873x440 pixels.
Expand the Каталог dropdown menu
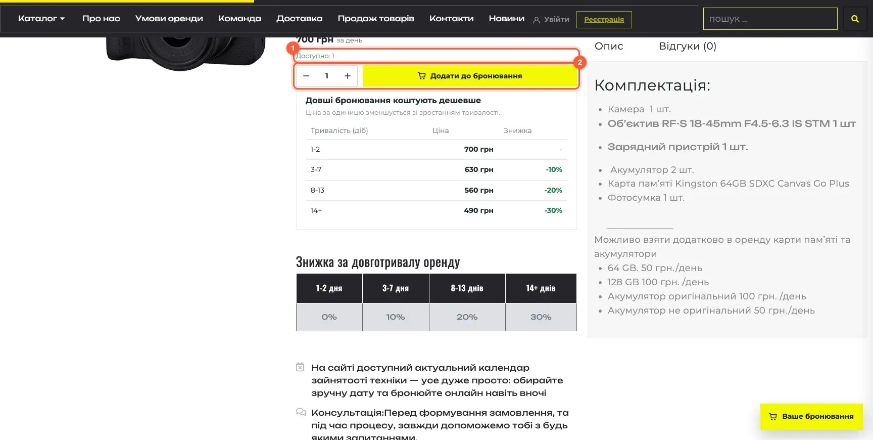[41, 19]
